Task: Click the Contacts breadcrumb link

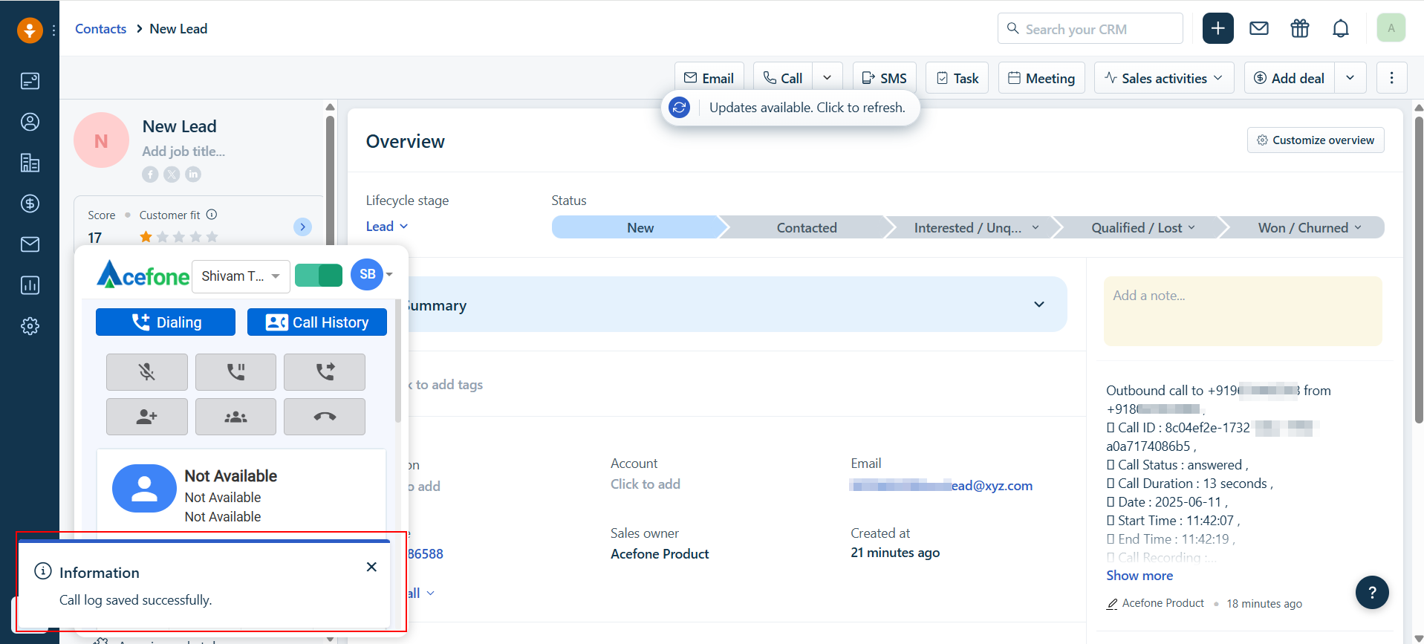Action: 101,29
